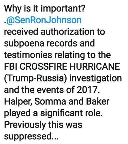Click the word 'subpoena' in the tweet
128x144 pixels.
click(x=24, y=44)
